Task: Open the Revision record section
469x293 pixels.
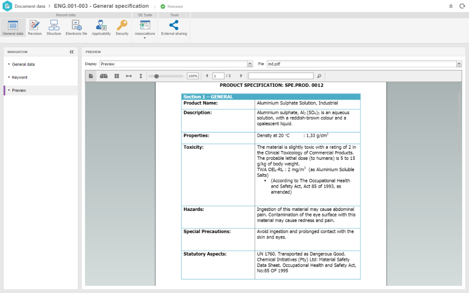Action: [x=34, y=27]
